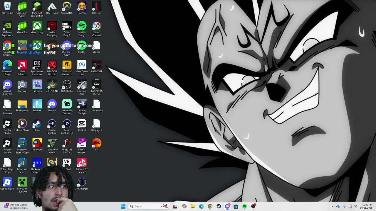The height and width of the screenshot is (211, 376).
Task: Select the EA app desktop icon
Action: coord(97,145)
